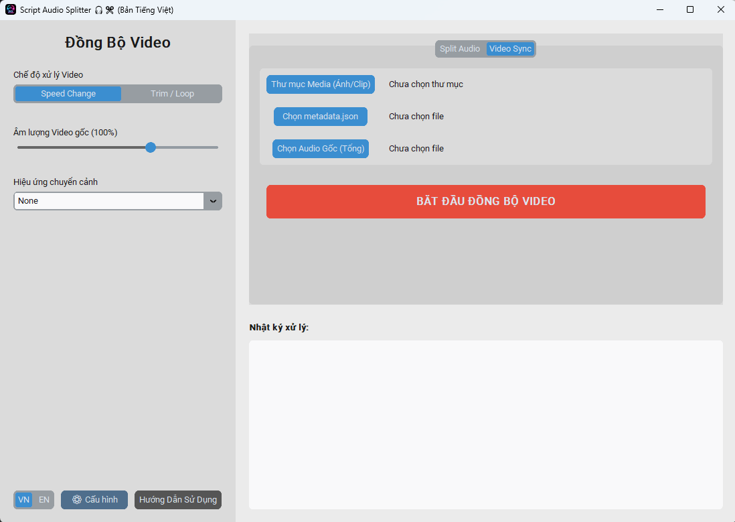Switch to the Split Audio tab

[x=460, y=49]
